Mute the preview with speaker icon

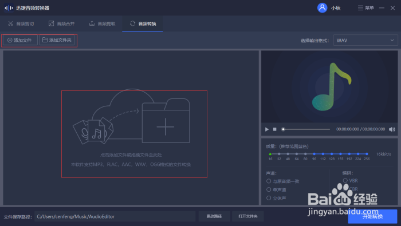coord(392,129)
